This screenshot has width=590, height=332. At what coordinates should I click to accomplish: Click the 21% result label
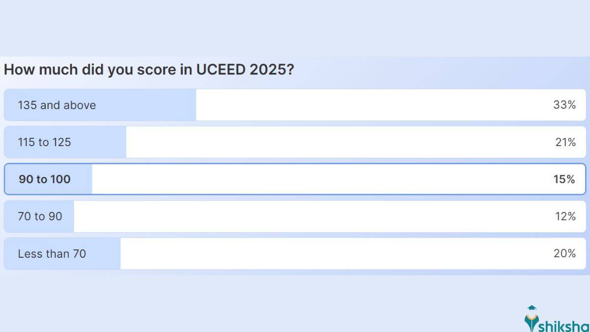(566, 142)
